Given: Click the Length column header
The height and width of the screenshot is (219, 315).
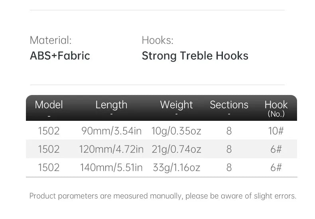Looking at the screenshot, I should (111, 105).
